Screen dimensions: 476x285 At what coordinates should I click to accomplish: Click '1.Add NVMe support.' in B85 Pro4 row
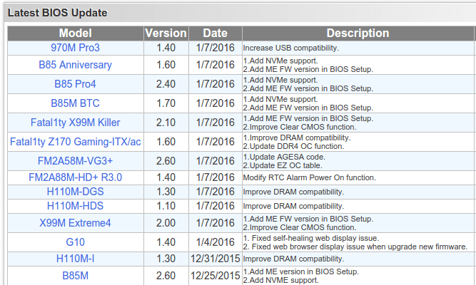(280, 80)
